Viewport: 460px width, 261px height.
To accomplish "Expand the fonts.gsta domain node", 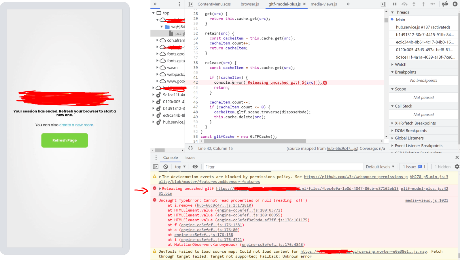I will 157,61.
